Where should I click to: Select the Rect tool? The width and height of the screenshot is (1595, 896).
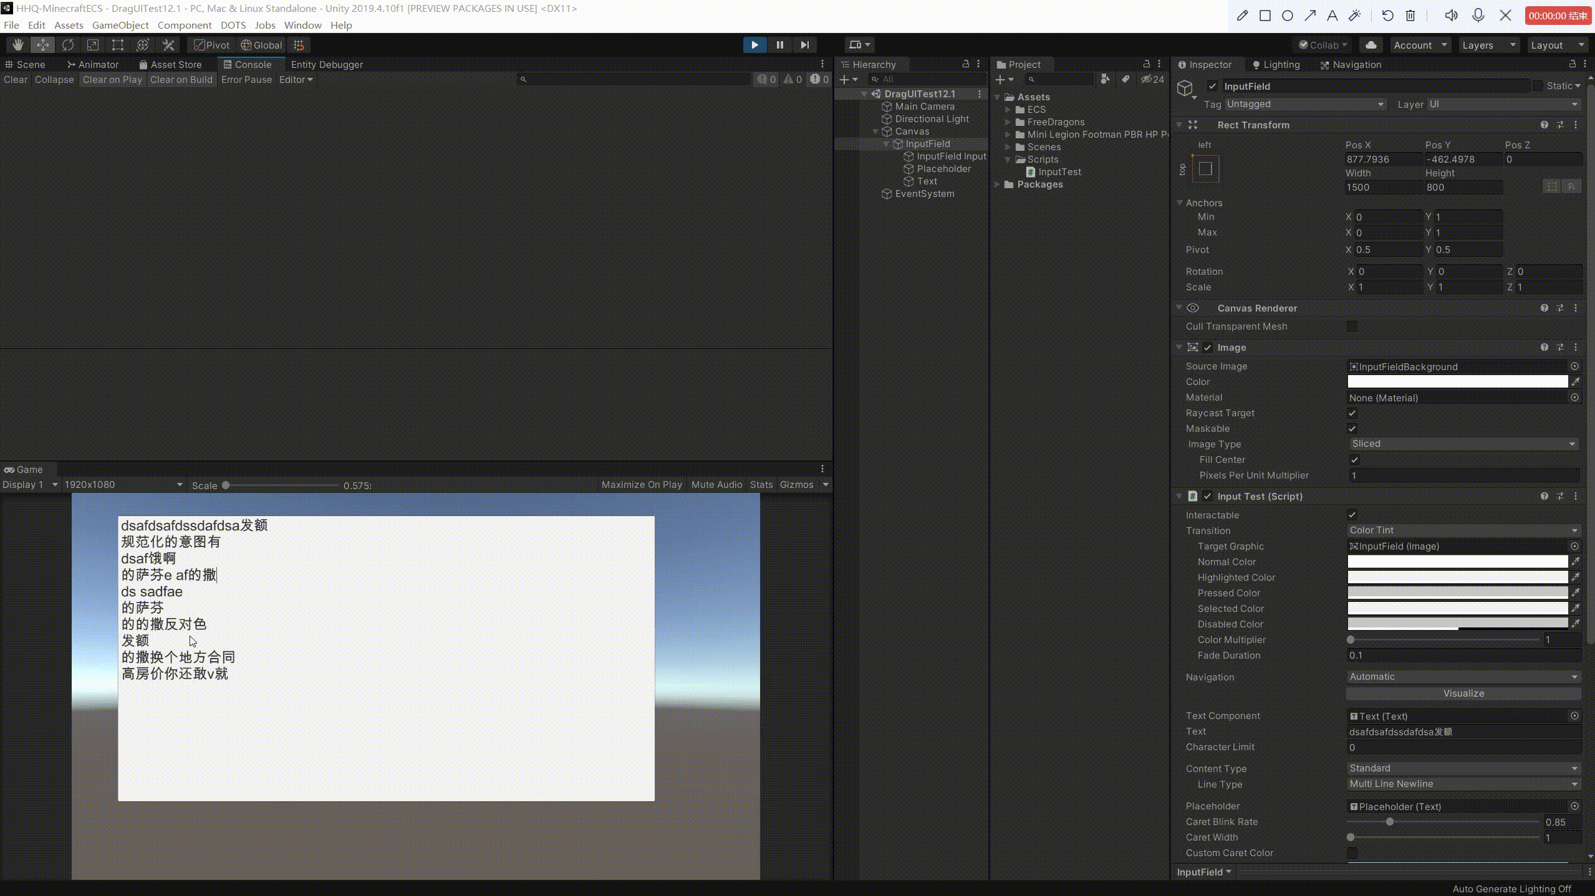117,45
